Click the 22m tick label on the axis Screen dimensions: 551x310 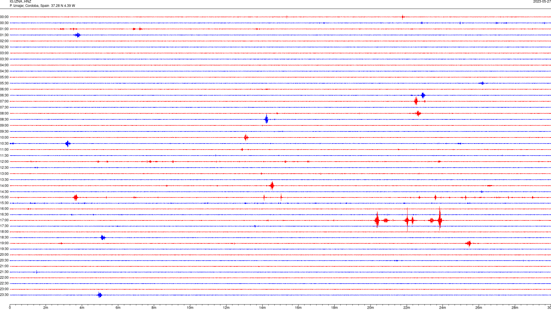pos(407,308)
